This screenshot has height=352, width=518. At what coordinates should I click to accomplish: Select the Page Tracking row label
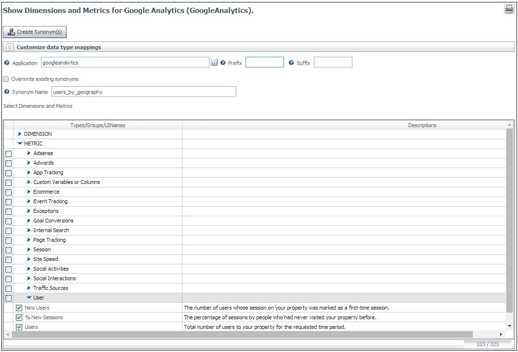(x=49, y=240)
